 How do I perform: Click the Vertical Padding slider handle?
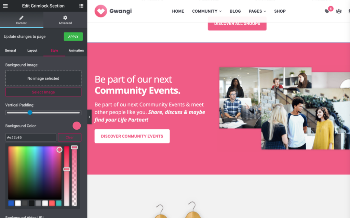tap(30, 113)
